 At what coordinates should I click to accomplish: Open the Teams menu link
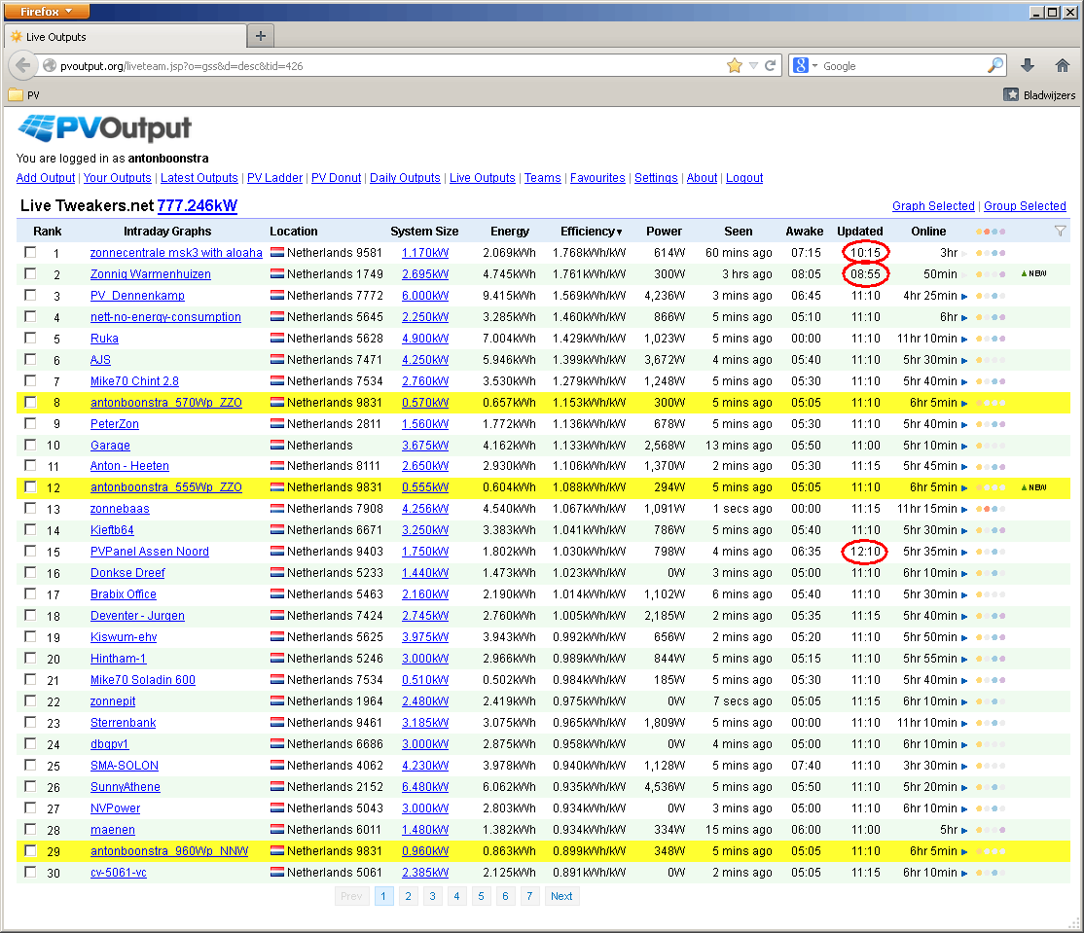tap(543, 178)
